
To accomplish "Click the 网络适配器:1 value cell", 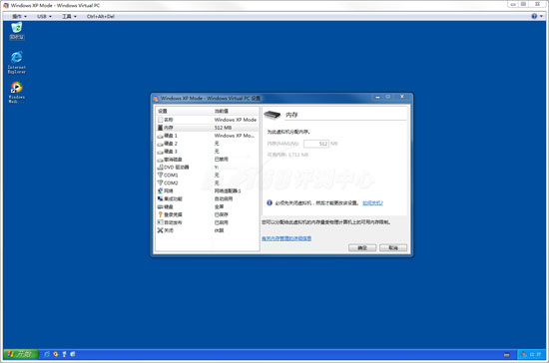I will (228, 190).
